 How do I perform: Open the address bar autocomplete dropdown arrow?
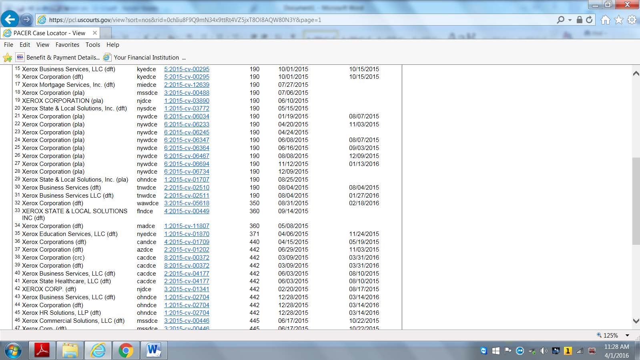click(570, 20)
